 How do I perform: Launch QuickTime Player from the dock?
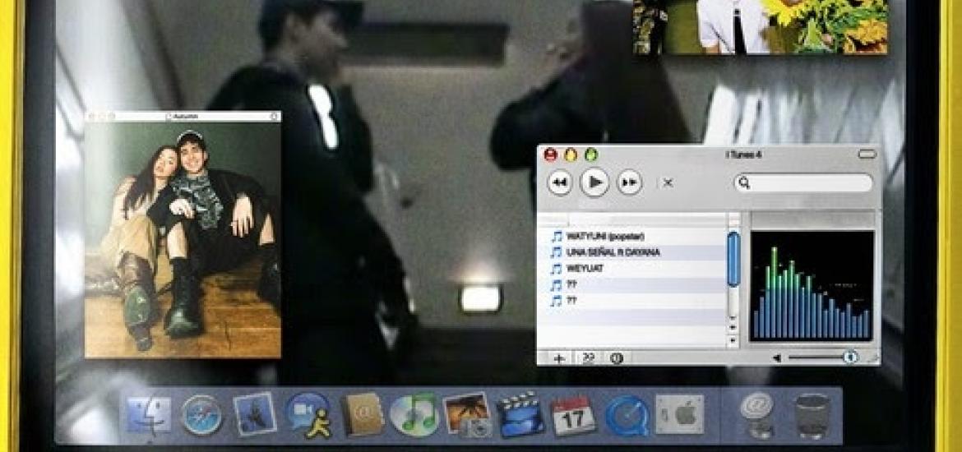[627, 416]
